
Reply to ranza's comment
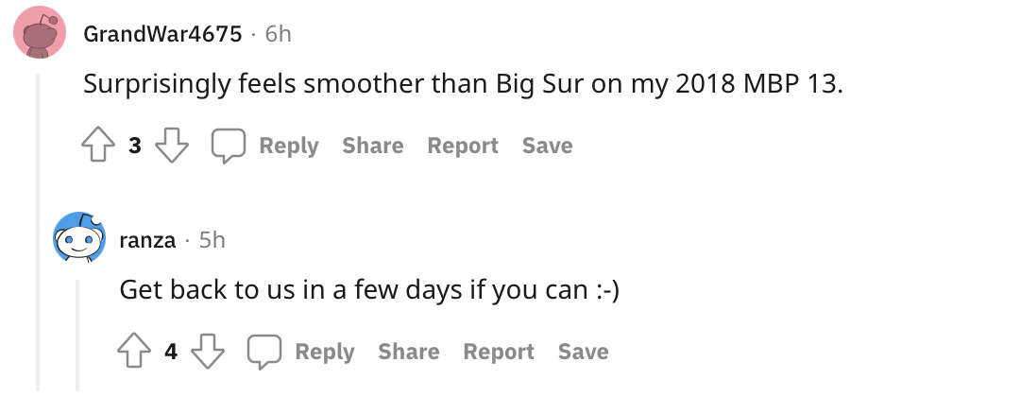click(x=301, y=352)
